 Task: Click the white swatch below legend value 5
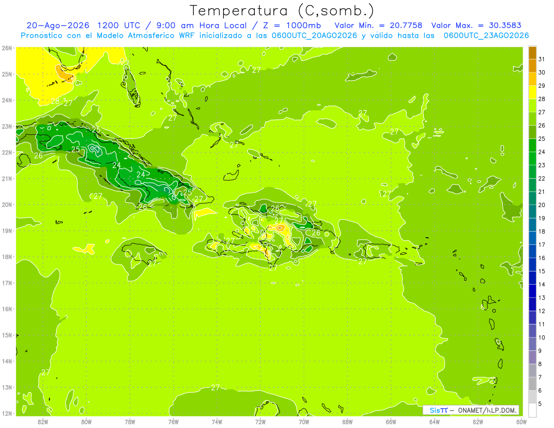coord(532,410)
